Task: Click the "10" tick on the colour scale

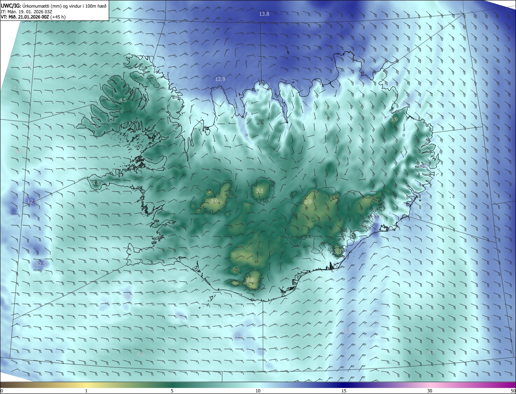Action: 258,391
